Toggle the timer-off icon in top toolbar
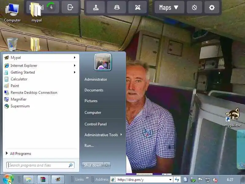The image size is (245, 184). [194, 7]
